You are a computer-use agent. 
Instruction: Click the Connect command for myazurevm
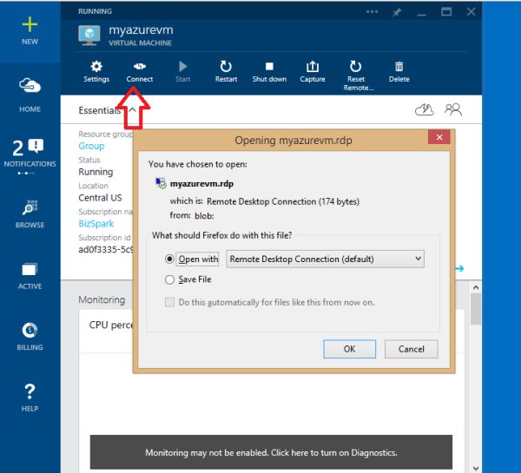[140, 72]
